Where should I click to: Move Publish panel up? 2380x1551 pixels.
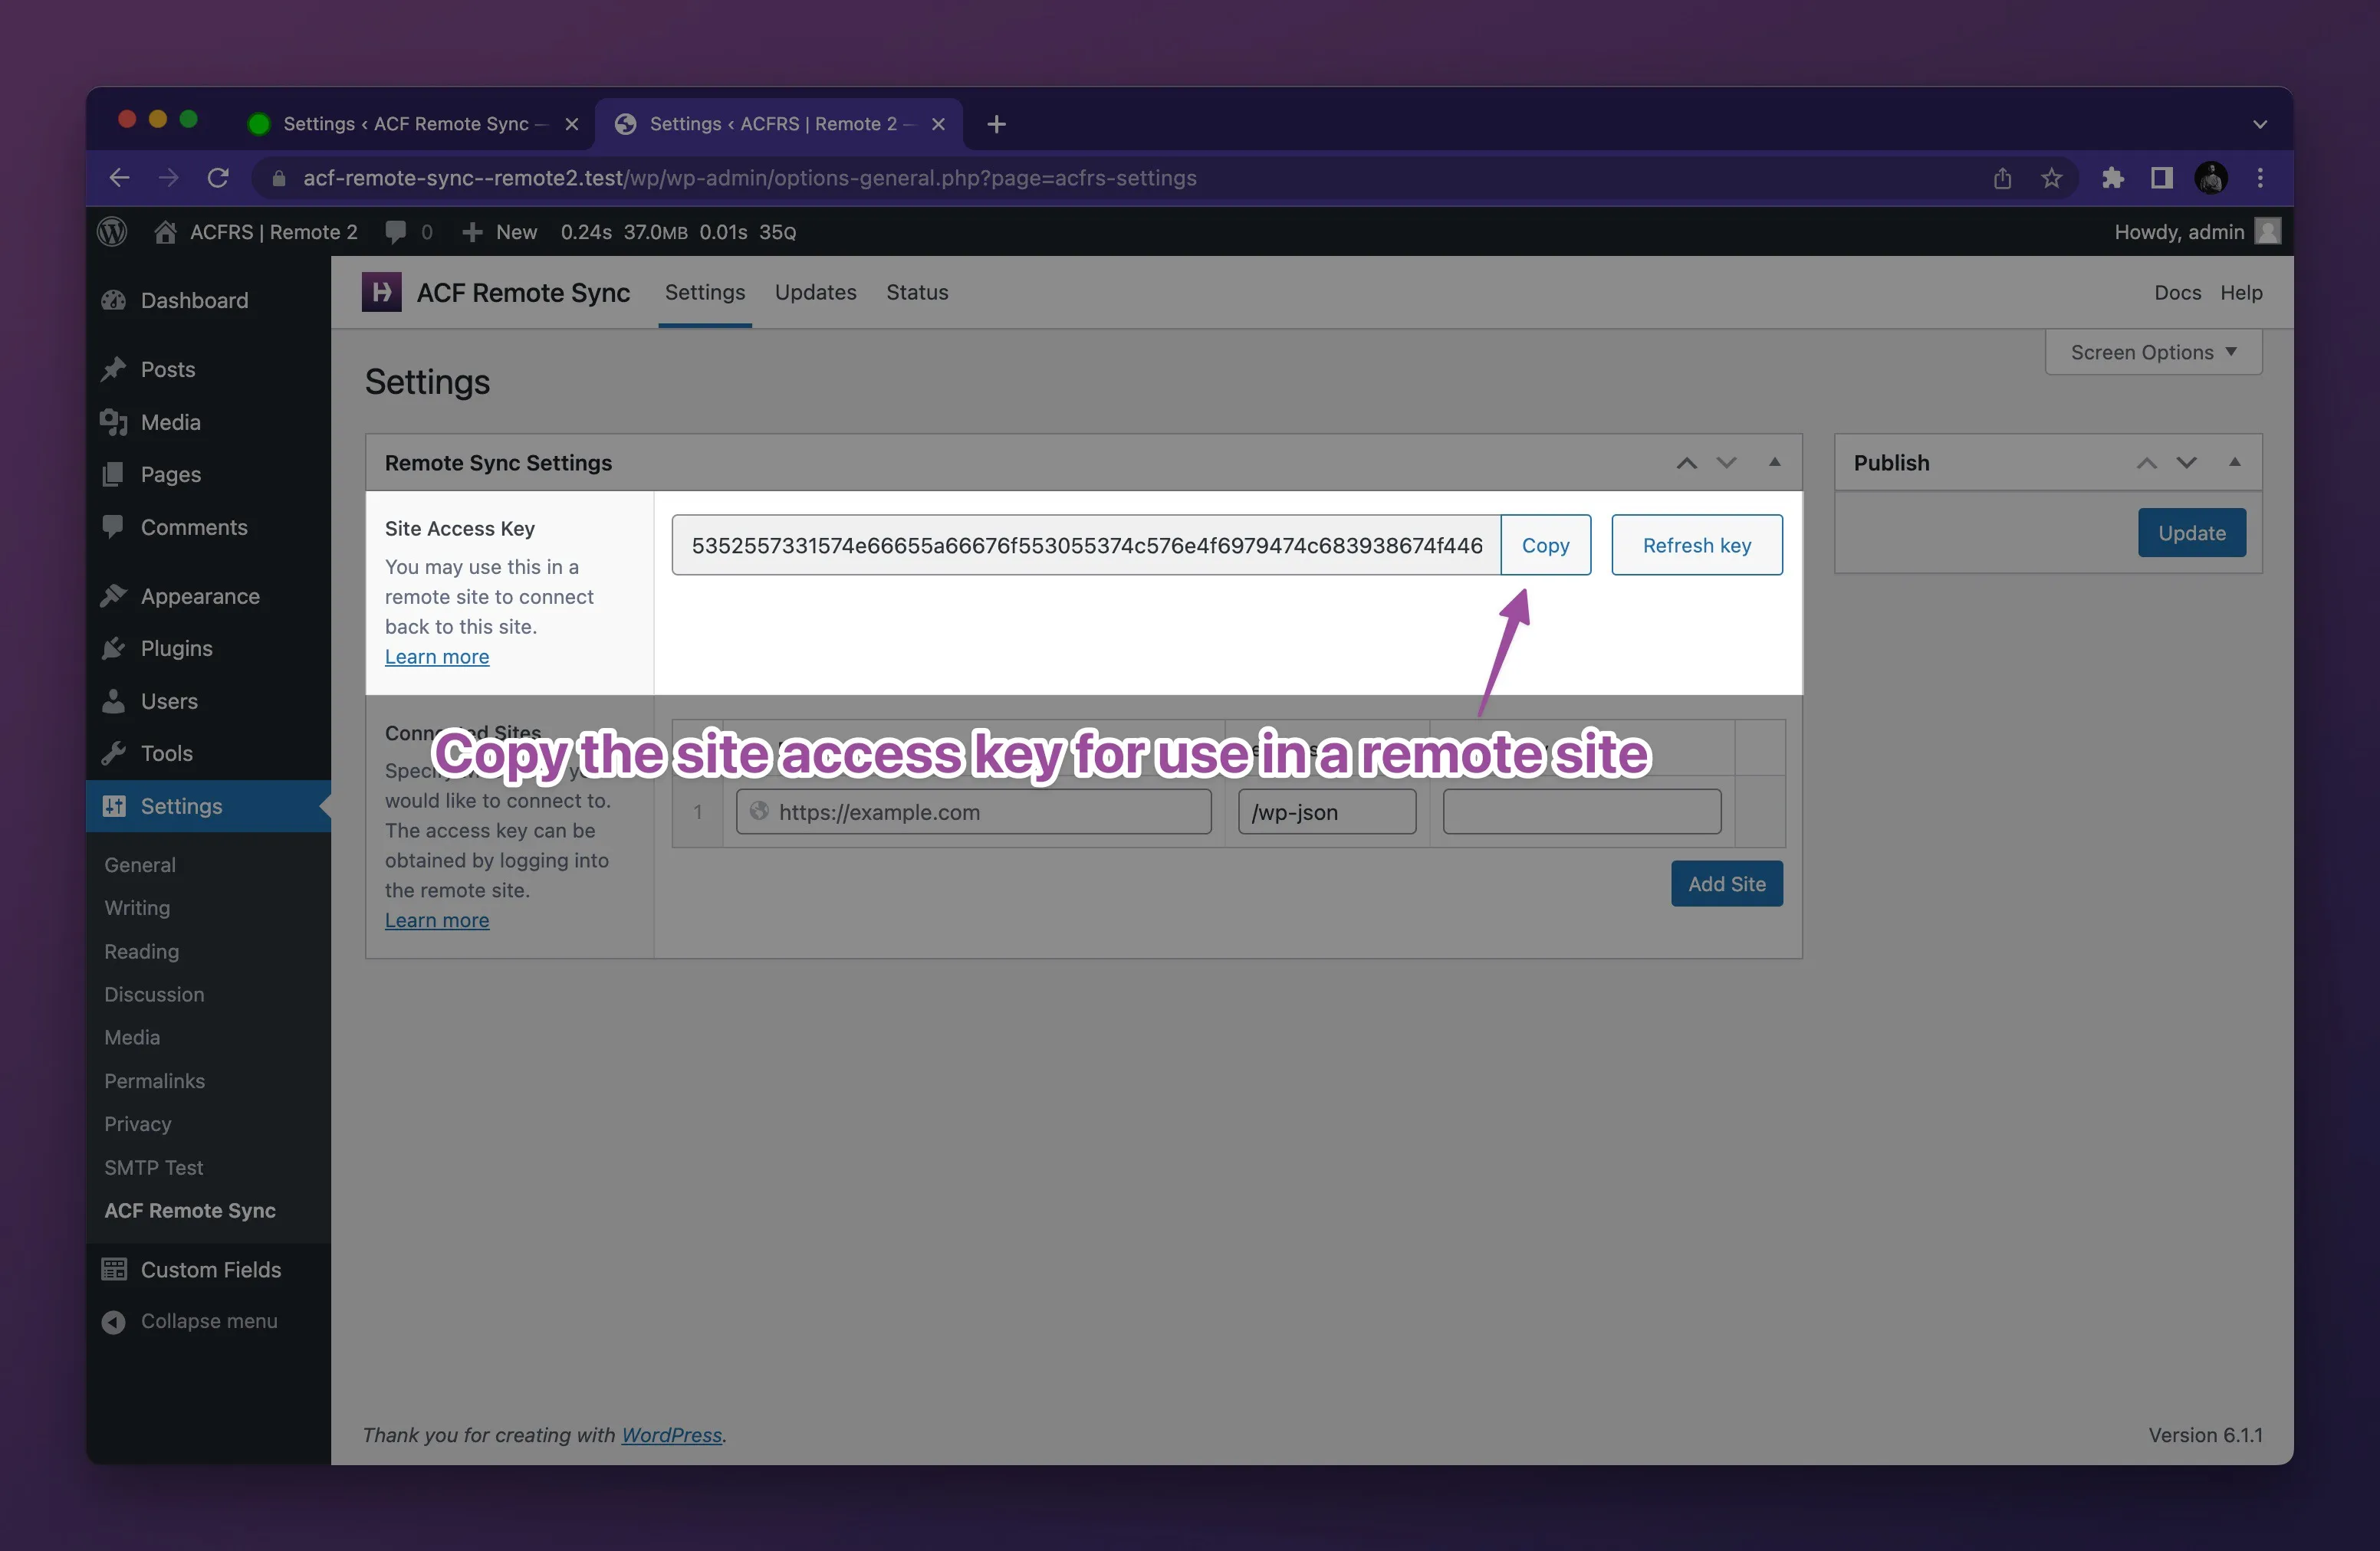pos(2146,463)
